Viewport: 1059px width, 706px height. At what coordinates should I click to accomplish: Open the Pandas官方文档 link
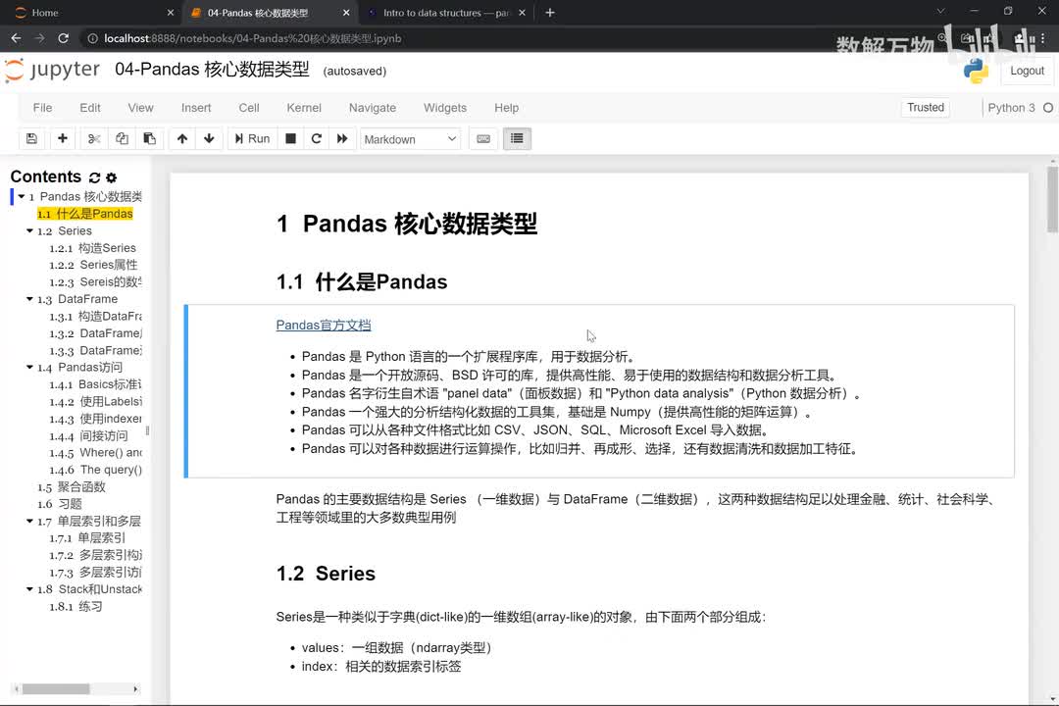coord(324,325)
